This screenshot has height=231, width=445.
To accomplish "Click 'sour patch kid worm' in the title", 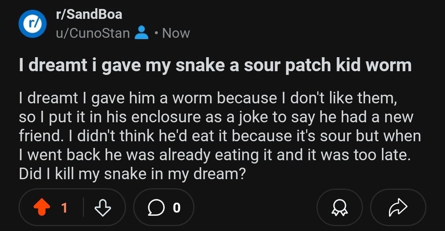I will (328, 65).
